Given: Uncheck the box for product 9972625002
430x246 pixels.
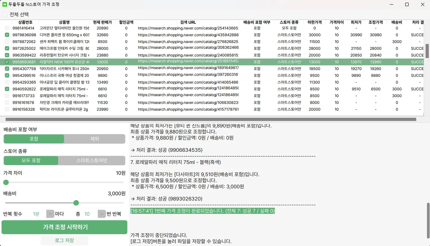Looking at the screenshot, I should (x=7, y=48).
